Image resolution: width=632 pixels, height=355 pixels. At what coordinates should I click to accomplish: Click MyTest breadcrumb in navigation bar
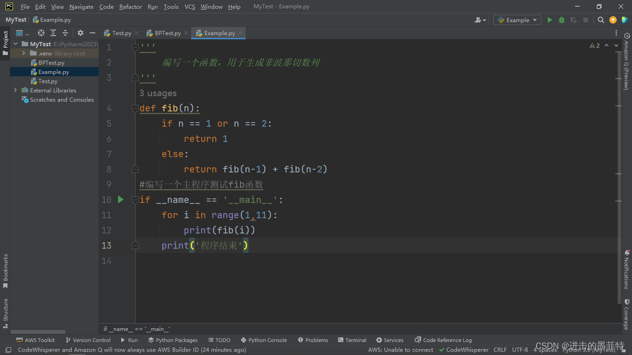[x=16, y=20]
